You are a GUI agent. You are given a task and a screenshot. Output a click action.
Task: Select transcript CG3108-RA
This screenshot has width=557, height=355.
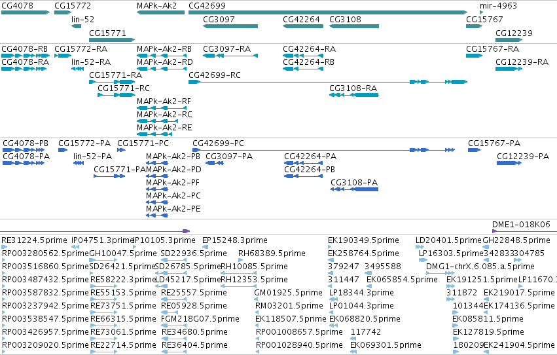(x=353, y=88)
